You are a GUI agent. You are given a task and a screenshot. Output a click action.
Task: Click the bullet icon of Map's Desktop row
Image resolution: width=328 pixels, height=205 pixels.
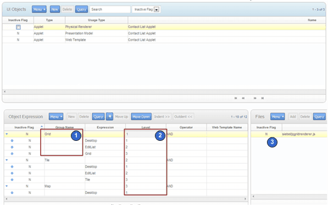click(x=12, y=193)
